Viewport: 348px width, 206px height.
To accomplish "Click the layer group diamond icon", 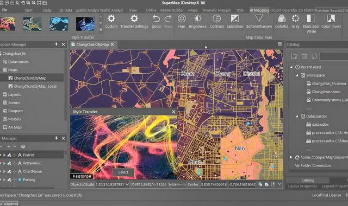I will click(x=23, y=146).
